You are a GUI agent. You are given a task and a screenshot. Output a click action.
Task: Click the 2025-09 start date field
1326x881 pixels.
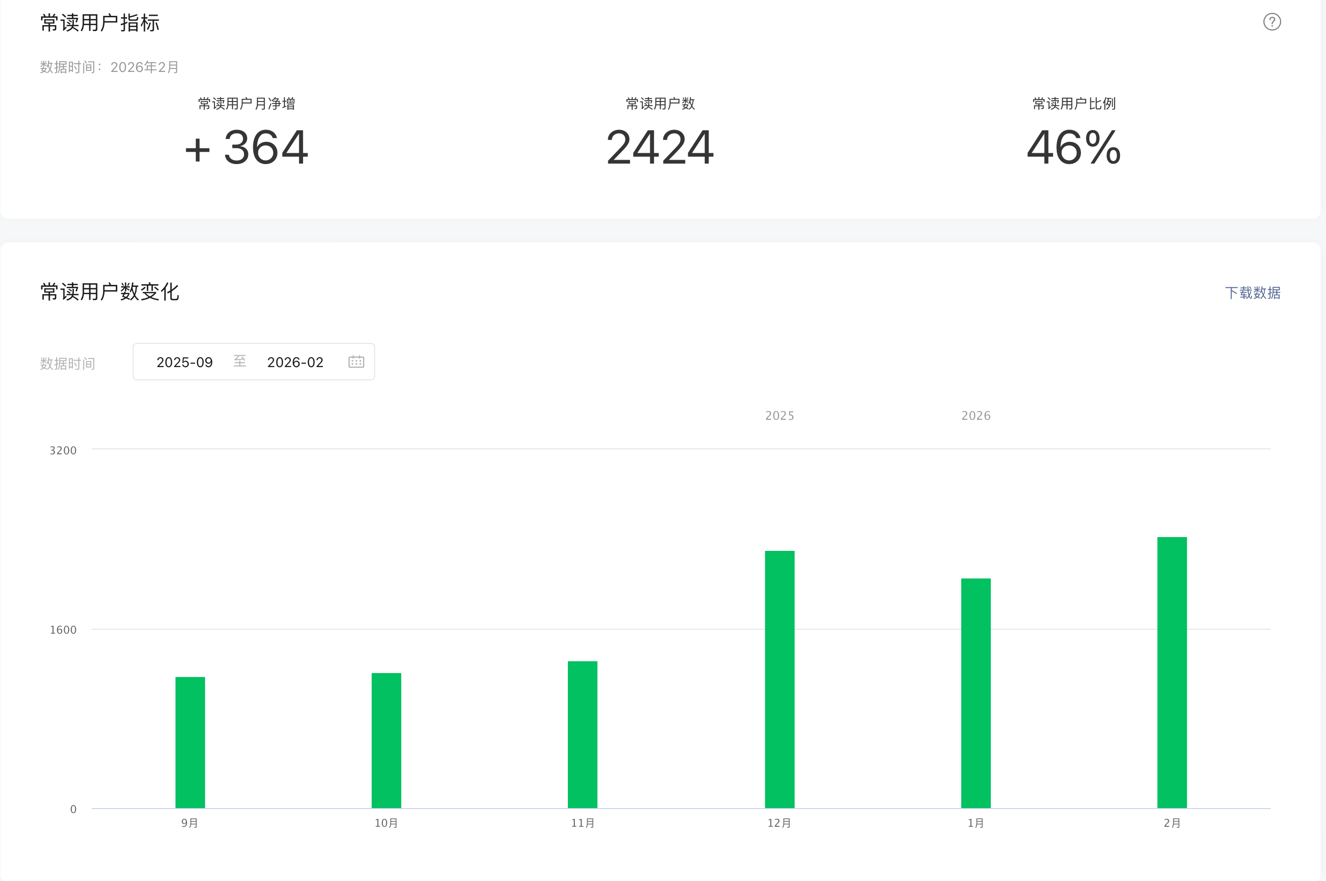[184, 362]
